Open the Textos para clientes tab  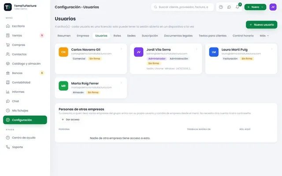pos(212,36)
